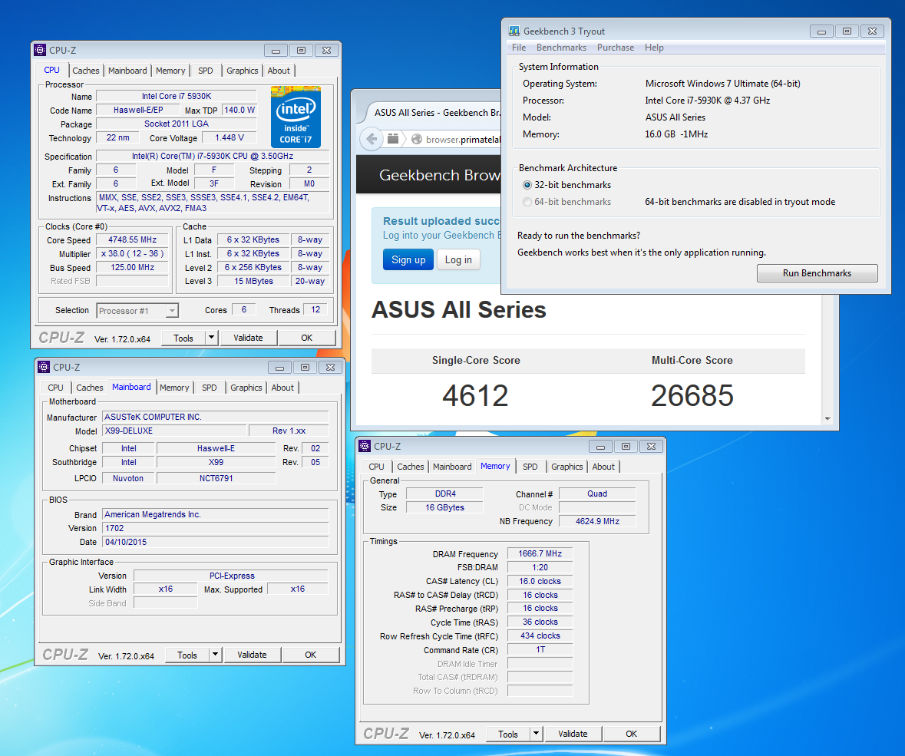Open Tools dropdown arrow in Memory window

pyautogui.click(x=537, y=734)
